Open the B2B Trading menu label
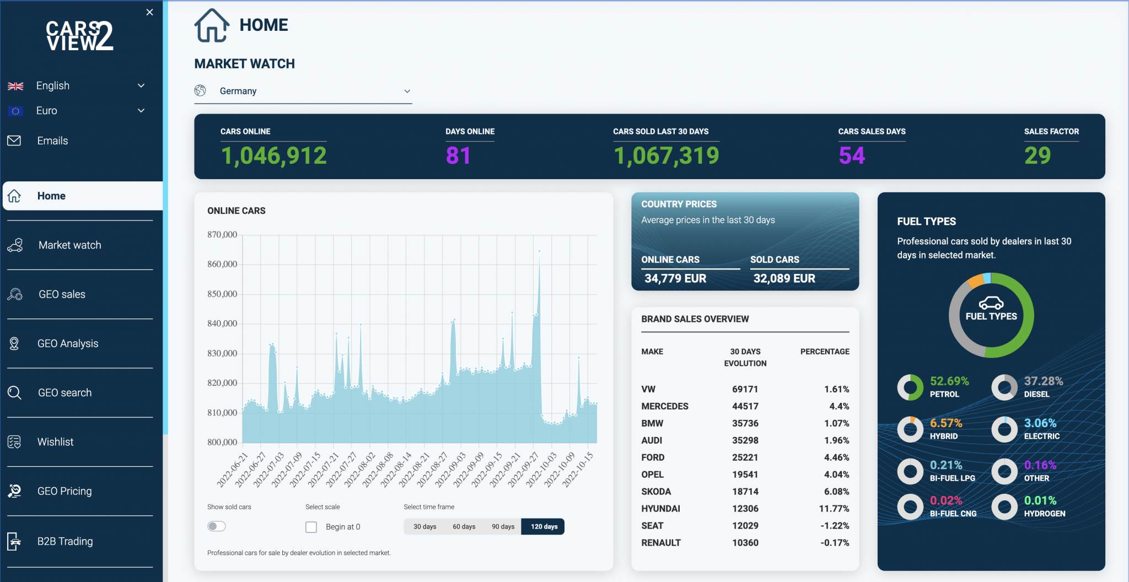 coord(65,541)
